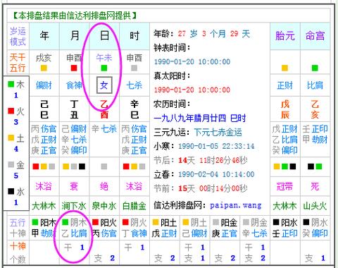Click 冠带 in the 胎元 column
Image resolution: width=338 pixels, height=268 pixels.
pyautogui.click(x=284, y=186)
